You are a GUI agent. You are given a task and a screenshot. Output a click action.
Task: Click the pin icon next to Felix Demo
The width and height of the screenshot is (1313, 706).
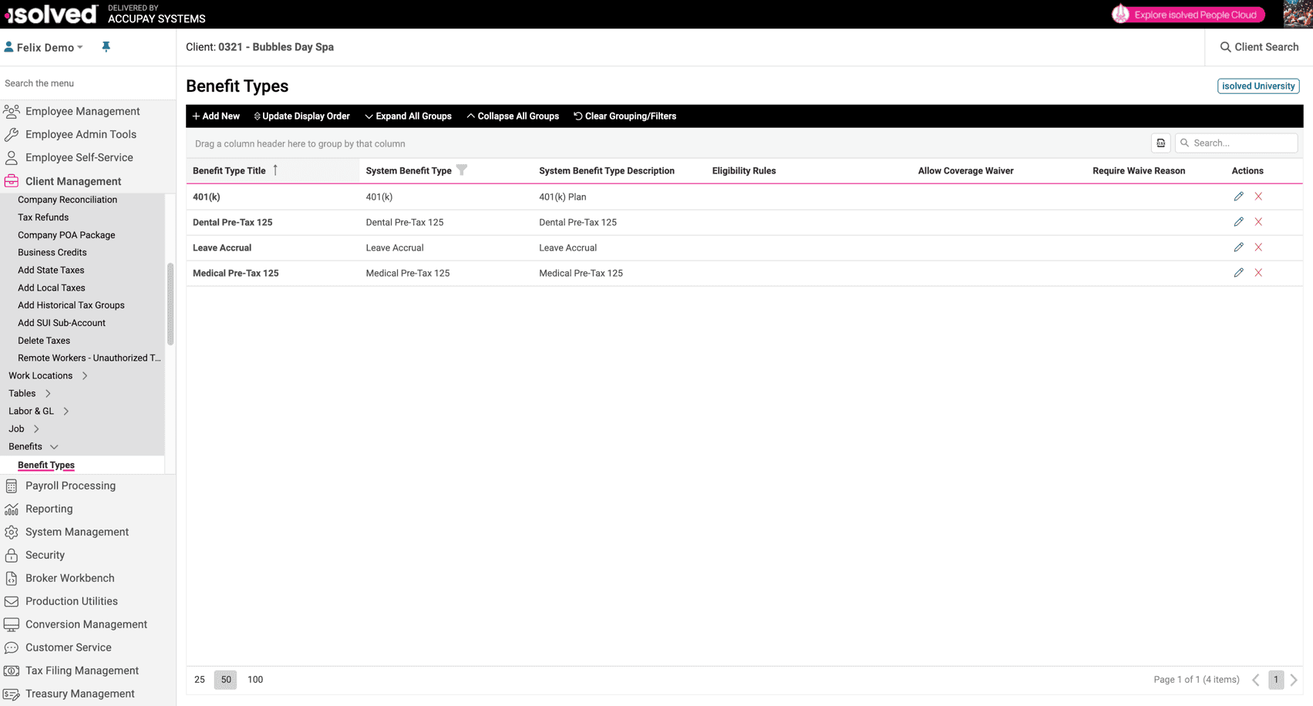[106, 46]
